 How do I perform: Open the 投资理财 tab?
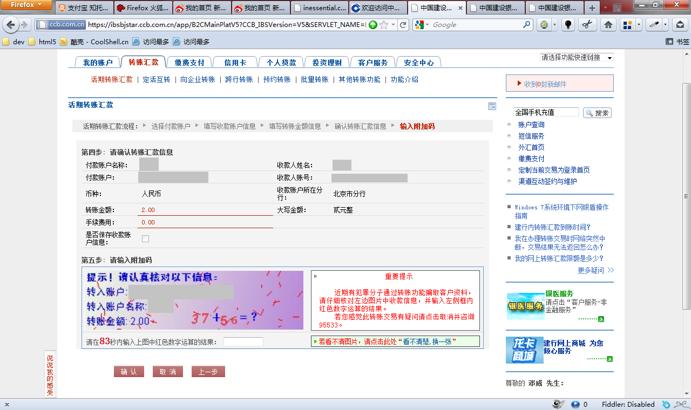click(327, 63)
